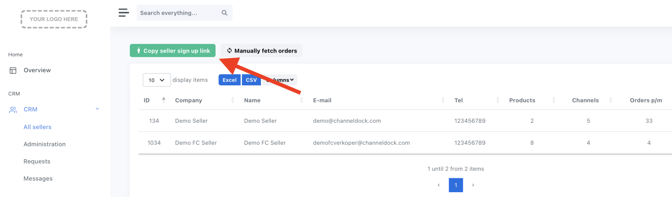This screenshot has height=197, width=672.
Task: Export table to CSV
Action: pyautogui.click(x=251, y=80)
